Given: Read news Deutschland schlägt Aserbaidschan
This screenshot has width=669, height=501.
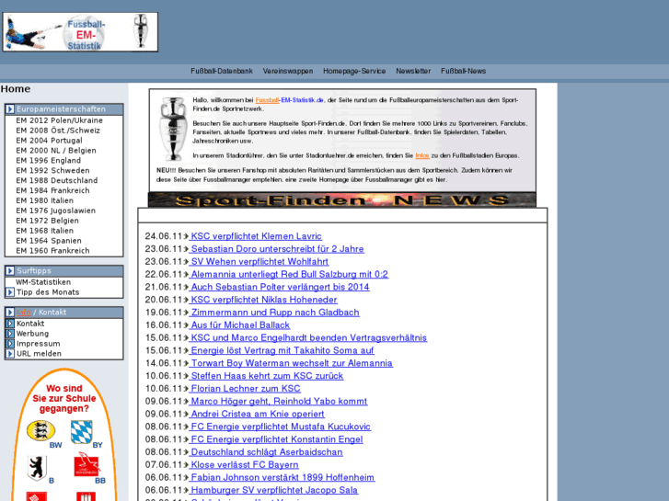Looking at the screenshot, I should point(266,452).
